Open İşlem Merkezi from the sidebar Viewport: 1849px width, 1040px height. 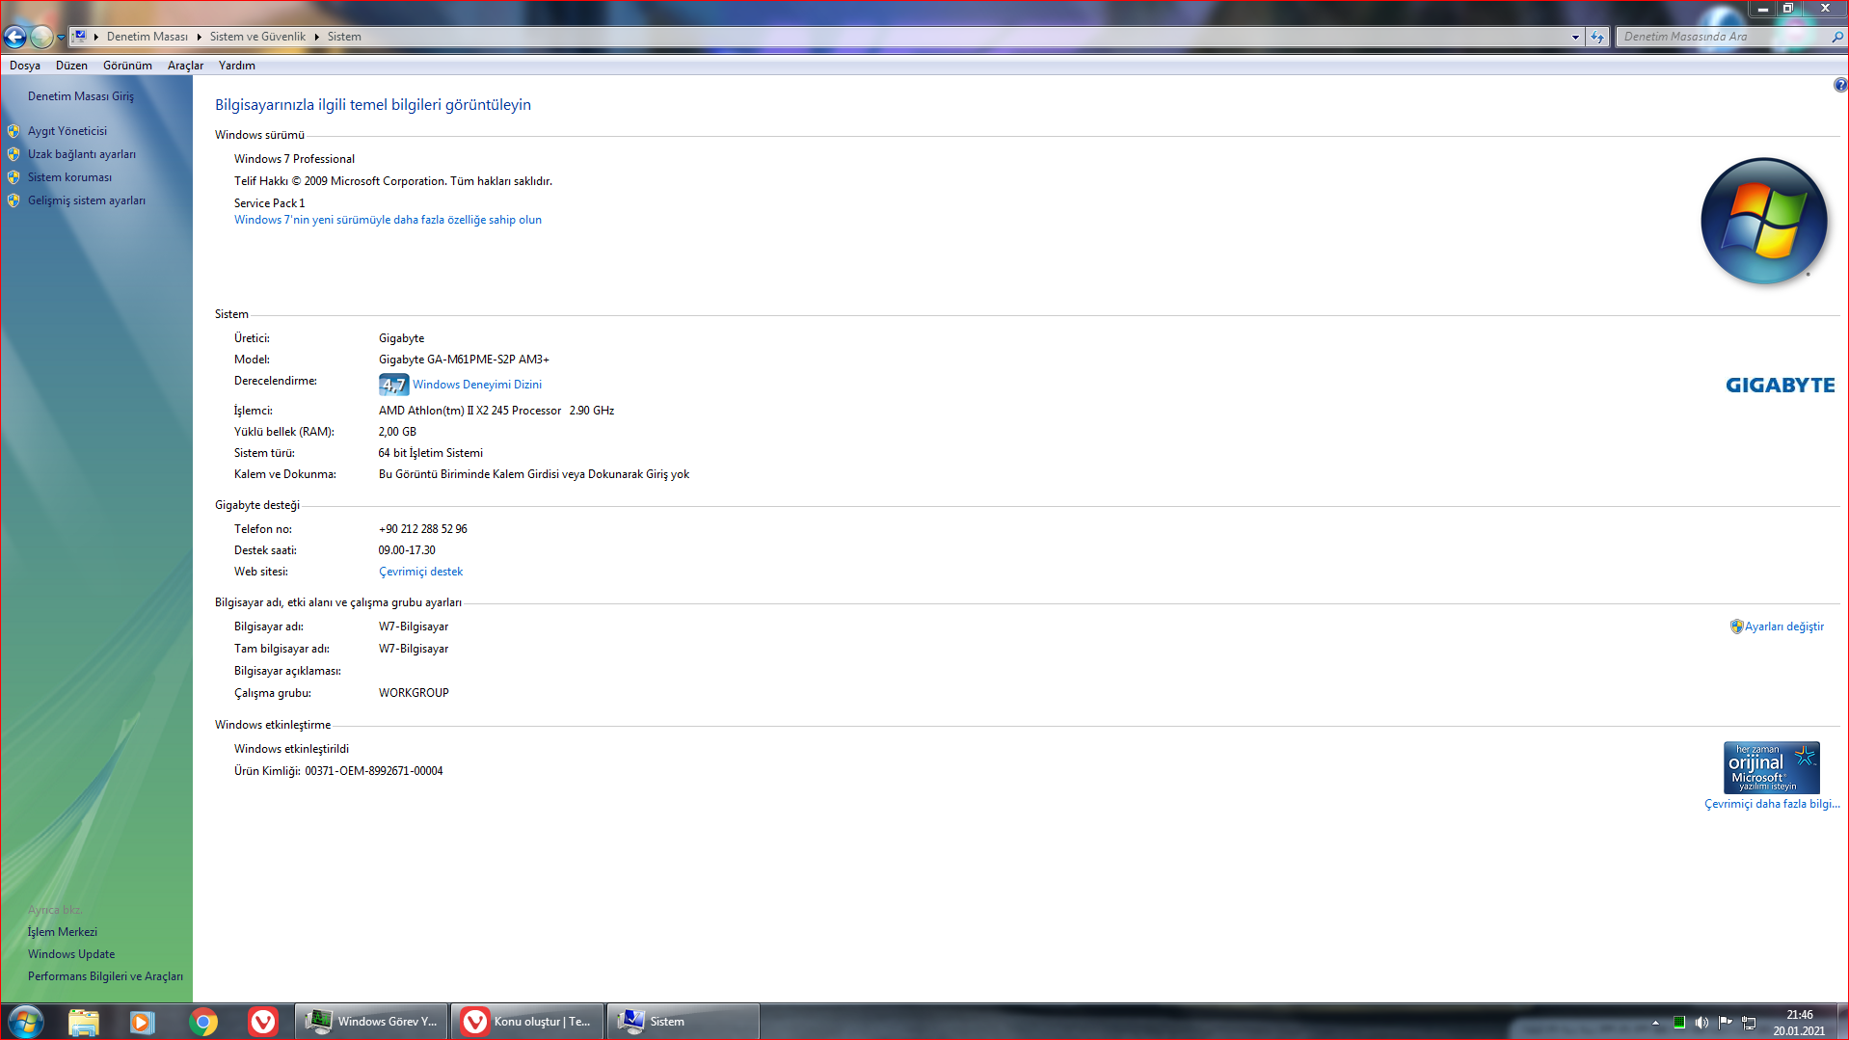click(x=63, y=932)
